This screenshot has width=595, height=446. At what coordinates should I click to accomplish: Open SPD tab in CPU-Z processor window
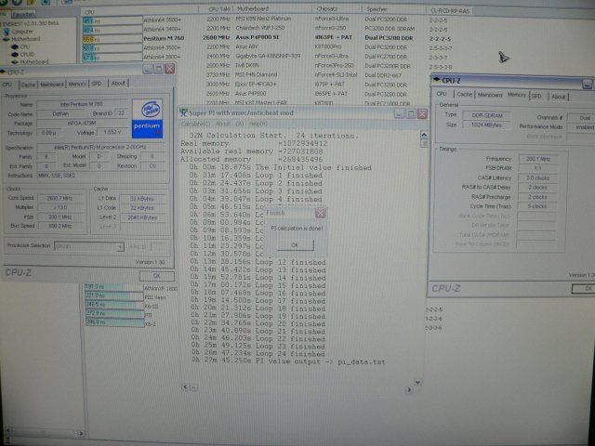click(x=97, y=84)
